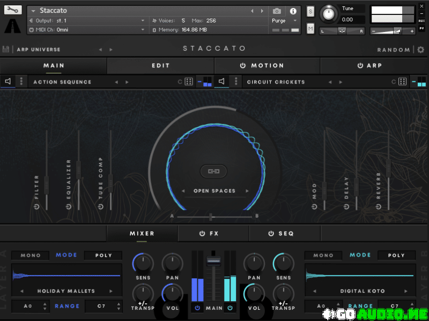
Task: Toggle layer B power in the mixer
Action: tap(230, 308)
